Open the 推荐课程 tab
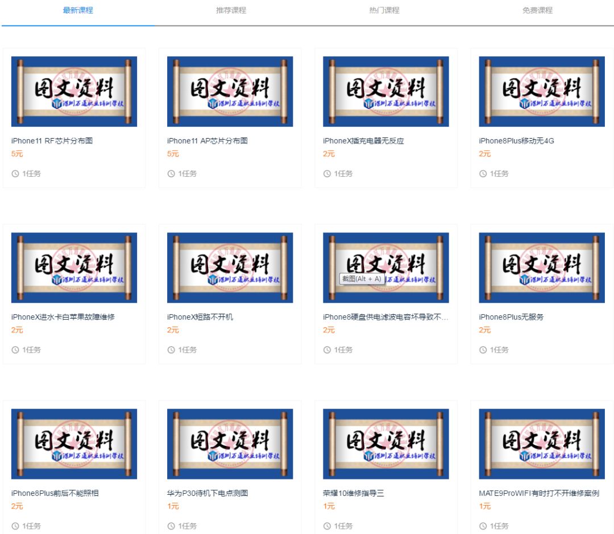 [231, 10]
